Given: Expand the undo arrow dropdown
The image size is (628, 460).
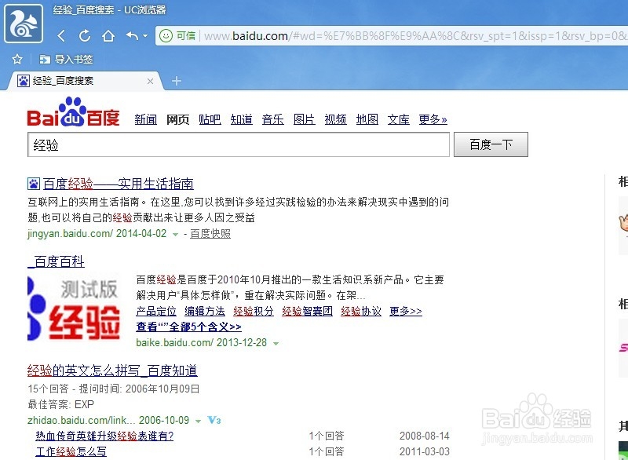Looking at the screenshot, I should coord(145,36).
